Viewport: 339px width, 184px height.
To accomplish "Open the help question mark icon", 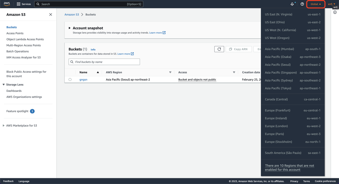I will point(302,4).
